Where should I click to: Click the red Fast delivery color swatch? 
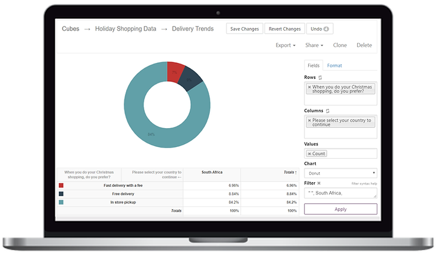pyautogui.click(x=61, y=185)
